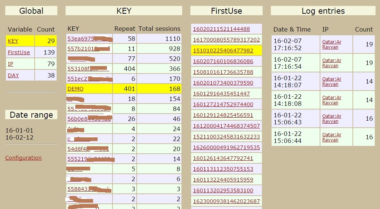
Task: Open Qatar:Ar Rayyan link for 17:16:52 entry
Action: [x=332, y=45]
